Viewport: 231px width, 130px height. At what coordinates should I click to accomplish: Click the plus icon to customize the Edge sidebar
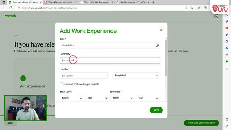[x=227, y=69]
